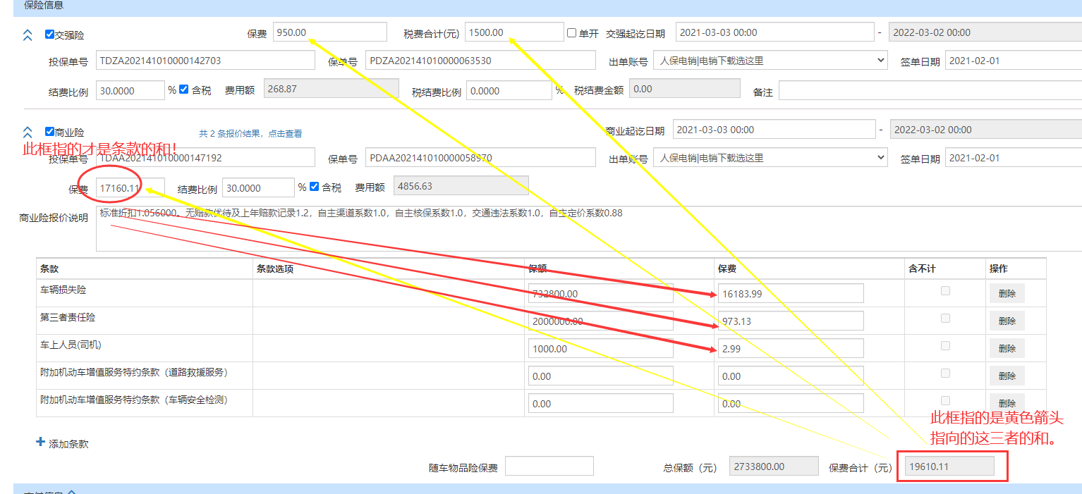The height and width of the screenshot is (494, 1082).
Task: Check 含不计 box for 车上人员(司机) row
Action: (946, 345)
